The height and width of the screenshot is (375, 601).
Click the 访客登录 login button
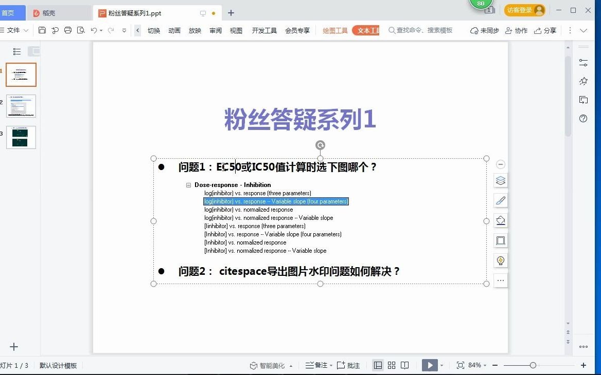tap(525, 10)
